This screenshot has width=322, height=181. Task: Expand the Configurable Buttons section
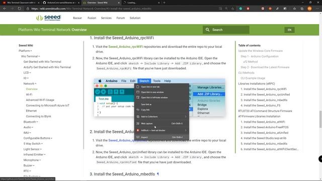pos(38,138)
